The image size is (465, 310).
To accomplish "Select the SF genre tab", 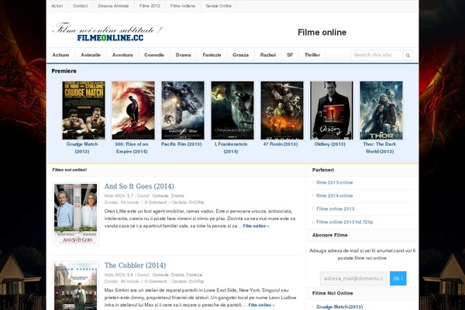I will click(x=290, y=55).
